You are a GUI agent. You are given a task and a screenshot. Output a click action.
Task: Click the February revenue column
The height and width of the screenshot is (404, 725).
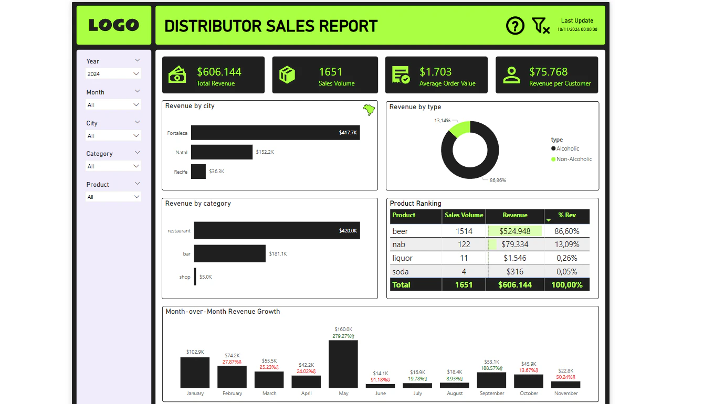[x=232, y=377]
